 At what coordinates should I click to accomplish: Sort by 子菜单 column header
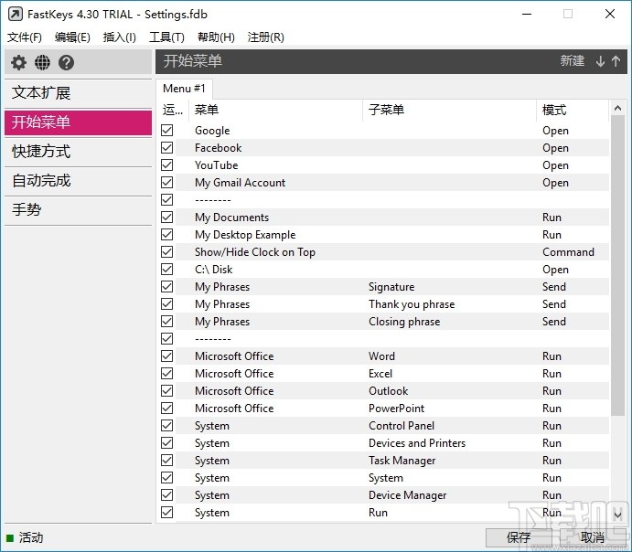449,110
